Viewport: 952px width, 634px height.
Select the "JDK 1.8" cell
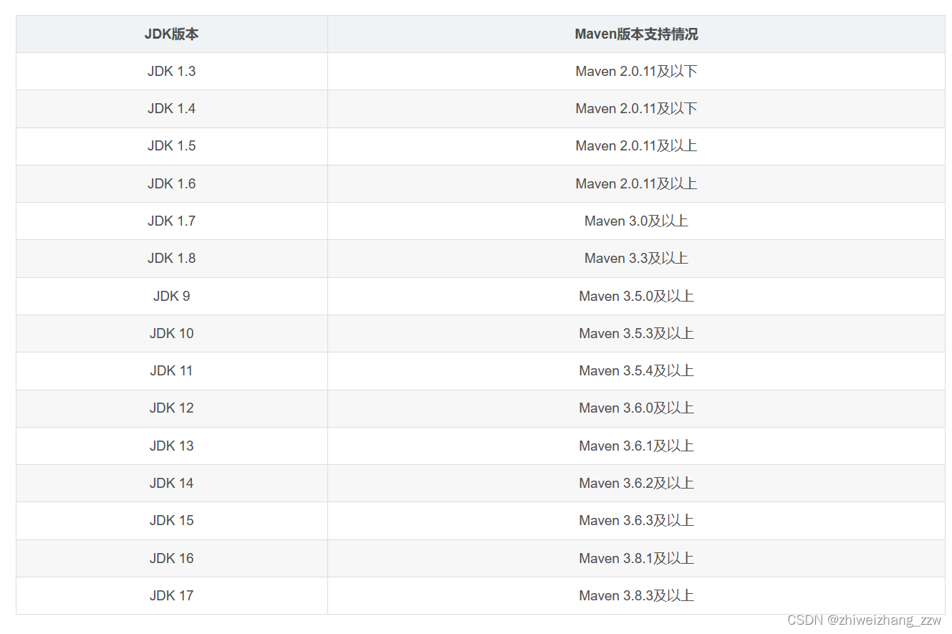pos(172,259)
